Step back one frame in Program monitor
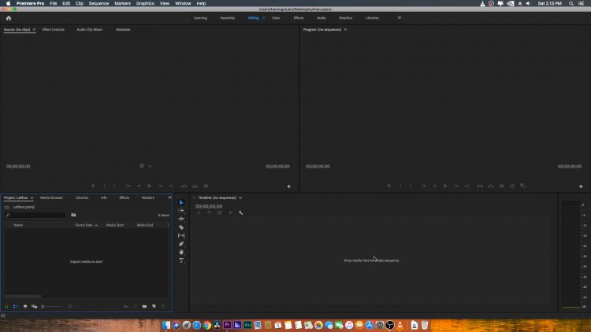The image size is (591, 332). [x=434, y=186]
